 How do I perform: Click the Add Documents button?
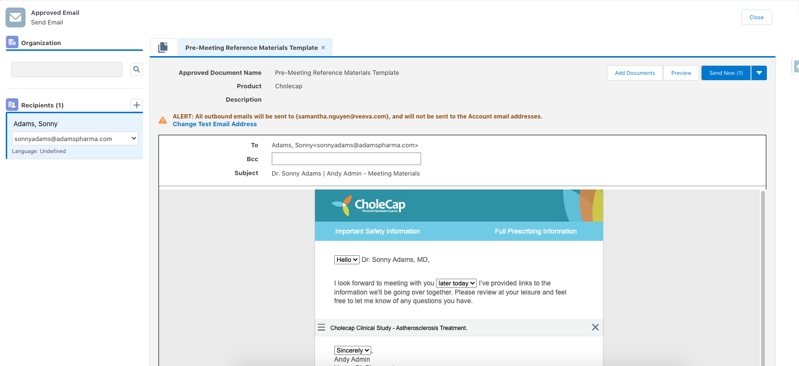point(635,73)
